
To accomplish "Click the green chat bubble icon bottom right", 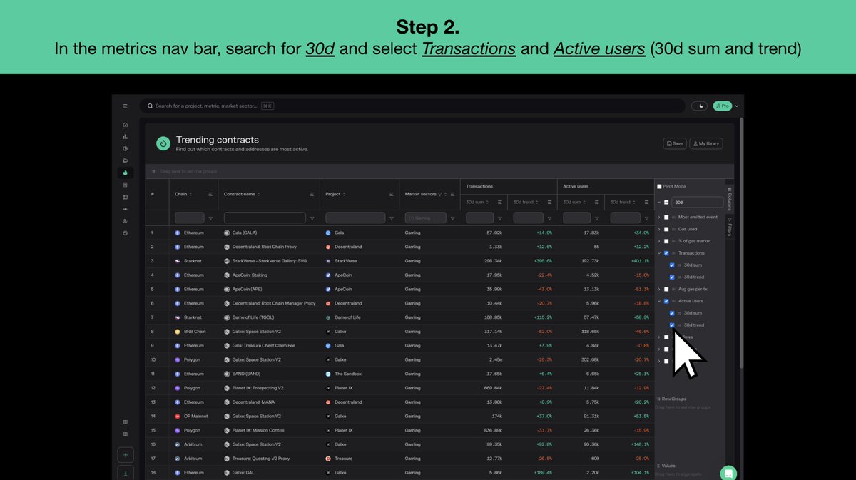I will coord(728,473).
